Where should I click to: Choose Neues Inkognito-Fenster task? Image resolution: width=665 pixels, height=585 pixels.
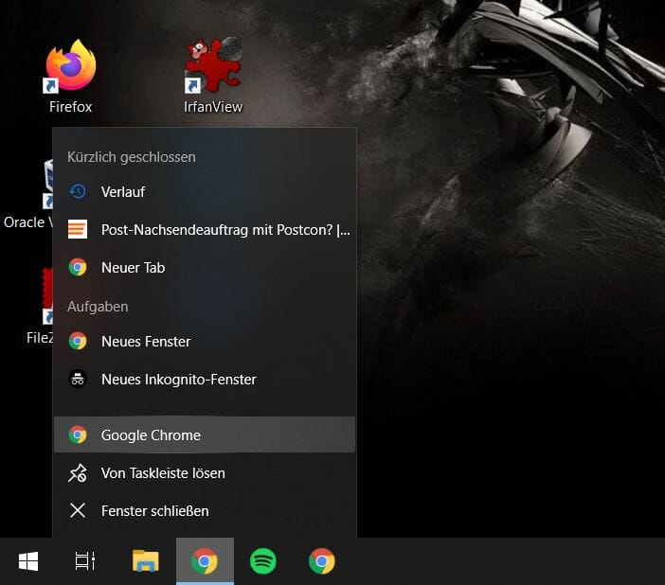pyautogui.click(x=205, y=379)
